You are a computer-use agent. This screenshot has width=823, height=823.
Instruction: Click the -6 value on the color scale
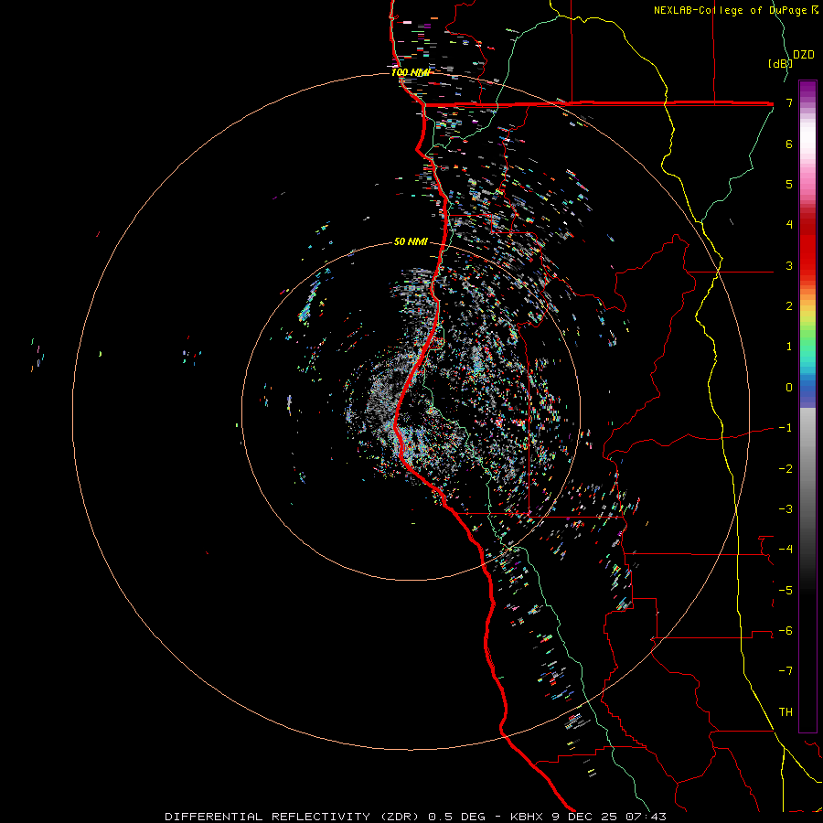pyautogui.click(x=786, y=631)
